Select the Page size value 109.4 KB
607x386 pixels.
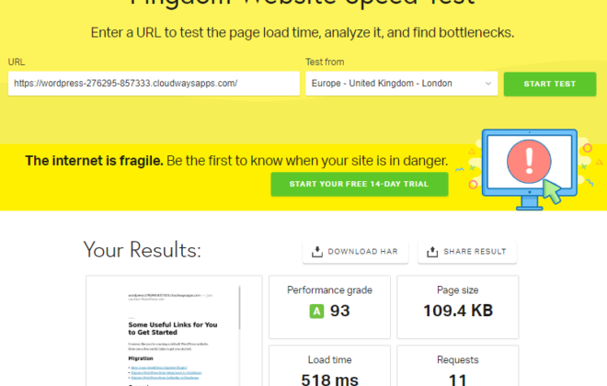pyautogui.click(x=458, y=311)
